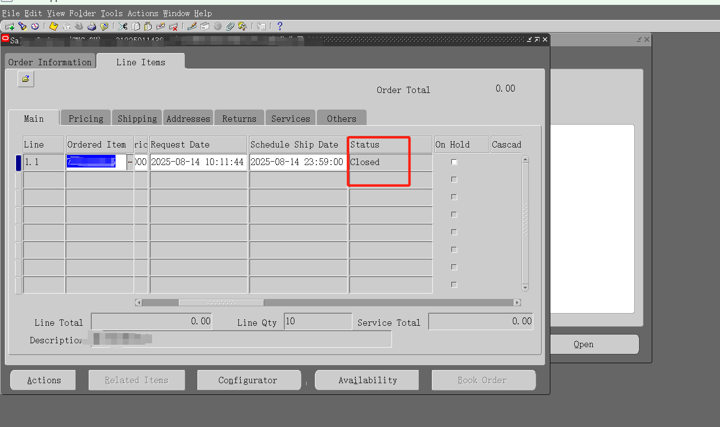Open the Shipping tab
Screen dimensions: 720x427
coord(137,119)
